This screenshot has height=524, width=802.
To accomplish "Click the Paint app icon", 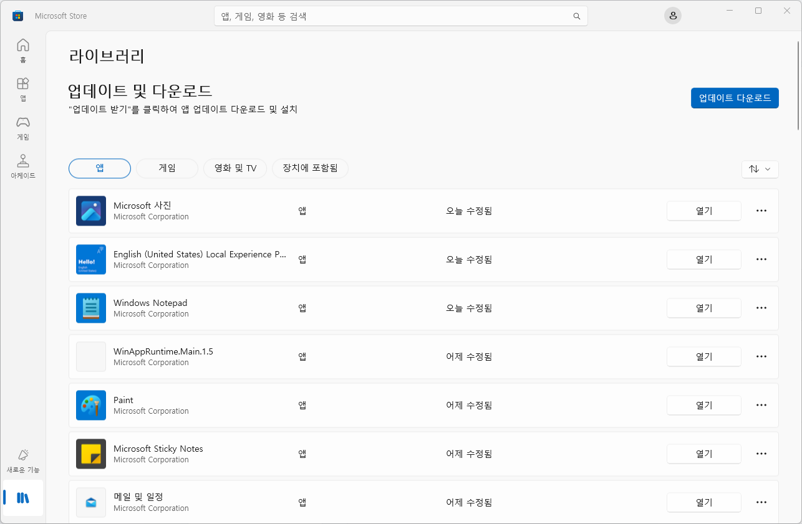I will pos(91,405).
